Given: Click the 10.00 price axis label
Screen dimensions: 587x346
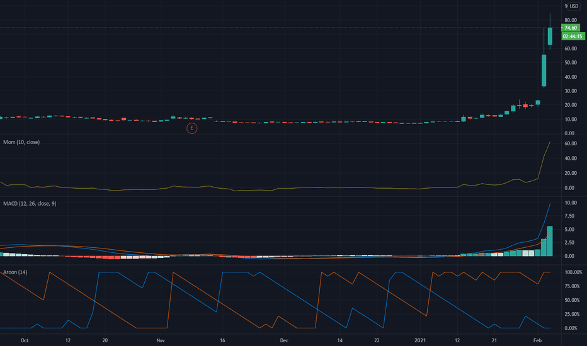Looking at the screenshot, I should click(571, 120).
